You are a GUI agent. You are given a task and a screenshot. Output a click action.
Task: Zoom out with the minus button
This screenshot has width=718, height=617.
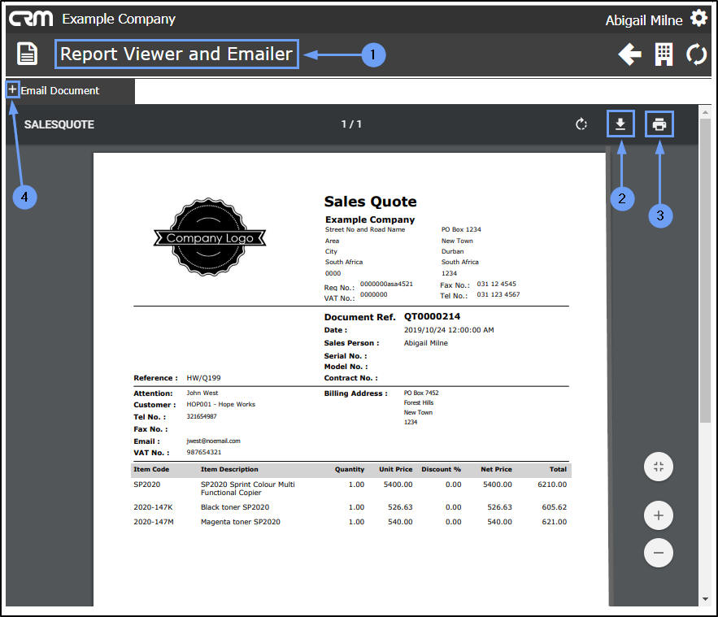point(658,553)
